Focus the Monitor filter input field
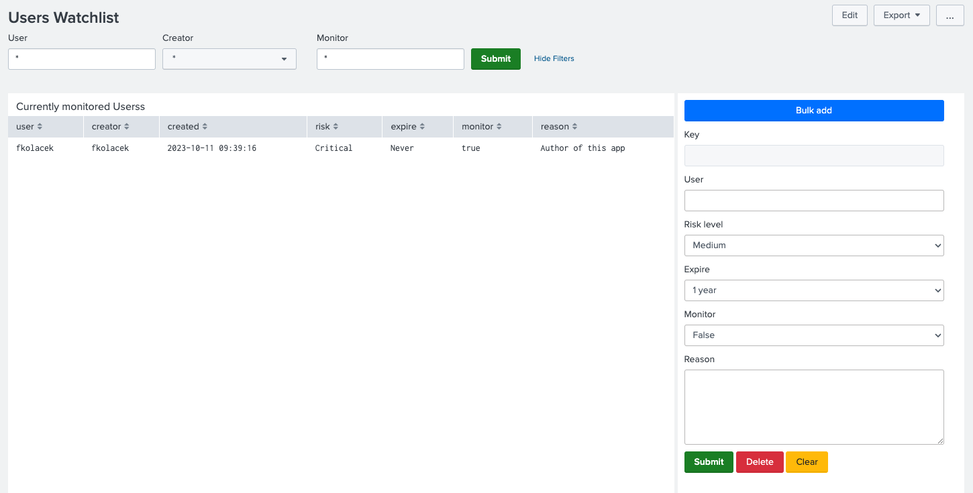Image resolution: width=973 pixels, height=493 pixels. pos(391,59)
